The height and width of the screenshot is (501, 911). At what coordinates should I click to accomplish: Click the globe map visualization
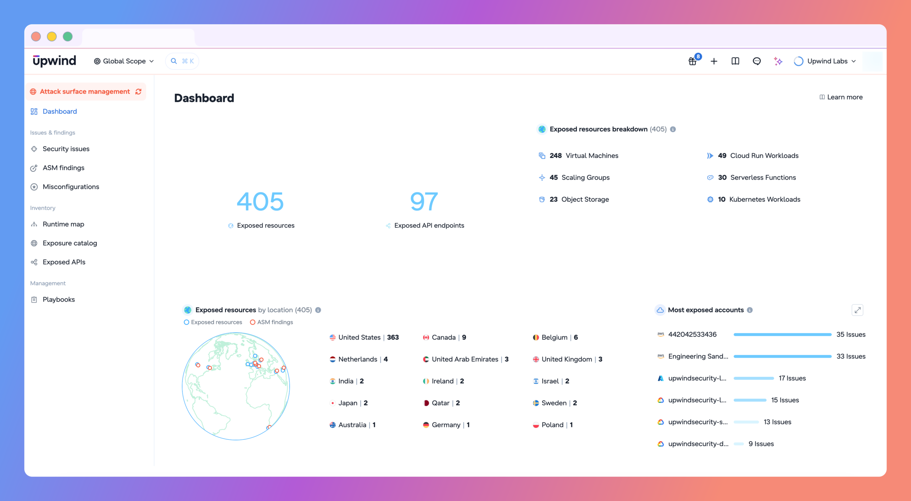236,387
